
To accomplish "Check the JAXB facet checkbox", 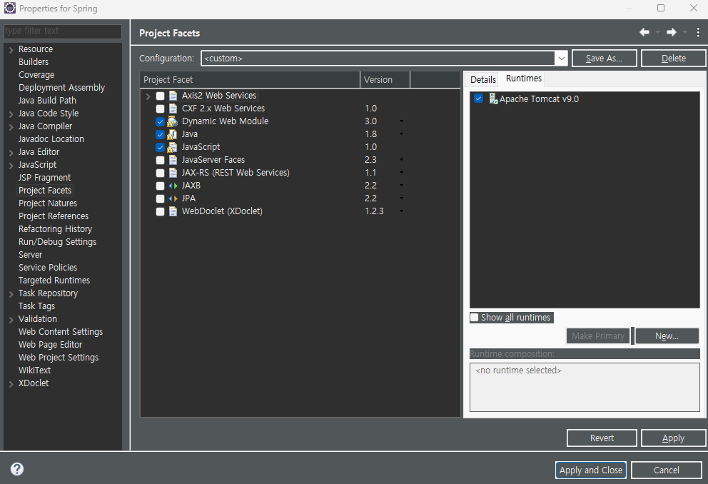I will tap(161, 186).
